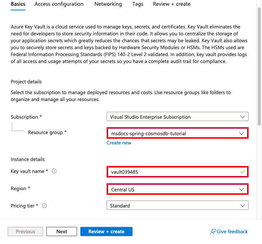262x244 pixels.
Task: Click the vertical scrollbar thumb
Action: [259, 65]
